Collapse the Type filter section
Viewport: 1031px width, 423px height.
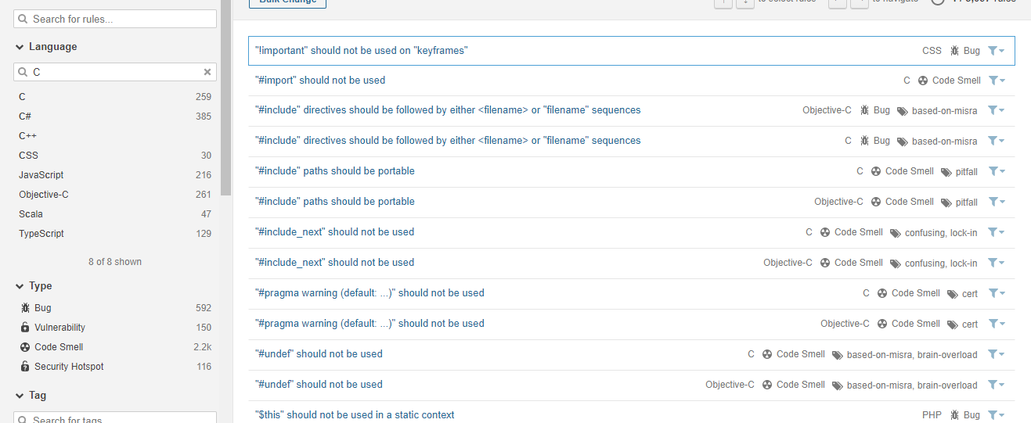(20, 286)
